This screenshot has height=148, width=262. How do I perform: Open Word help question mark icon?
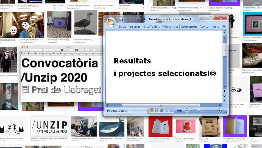224,27
